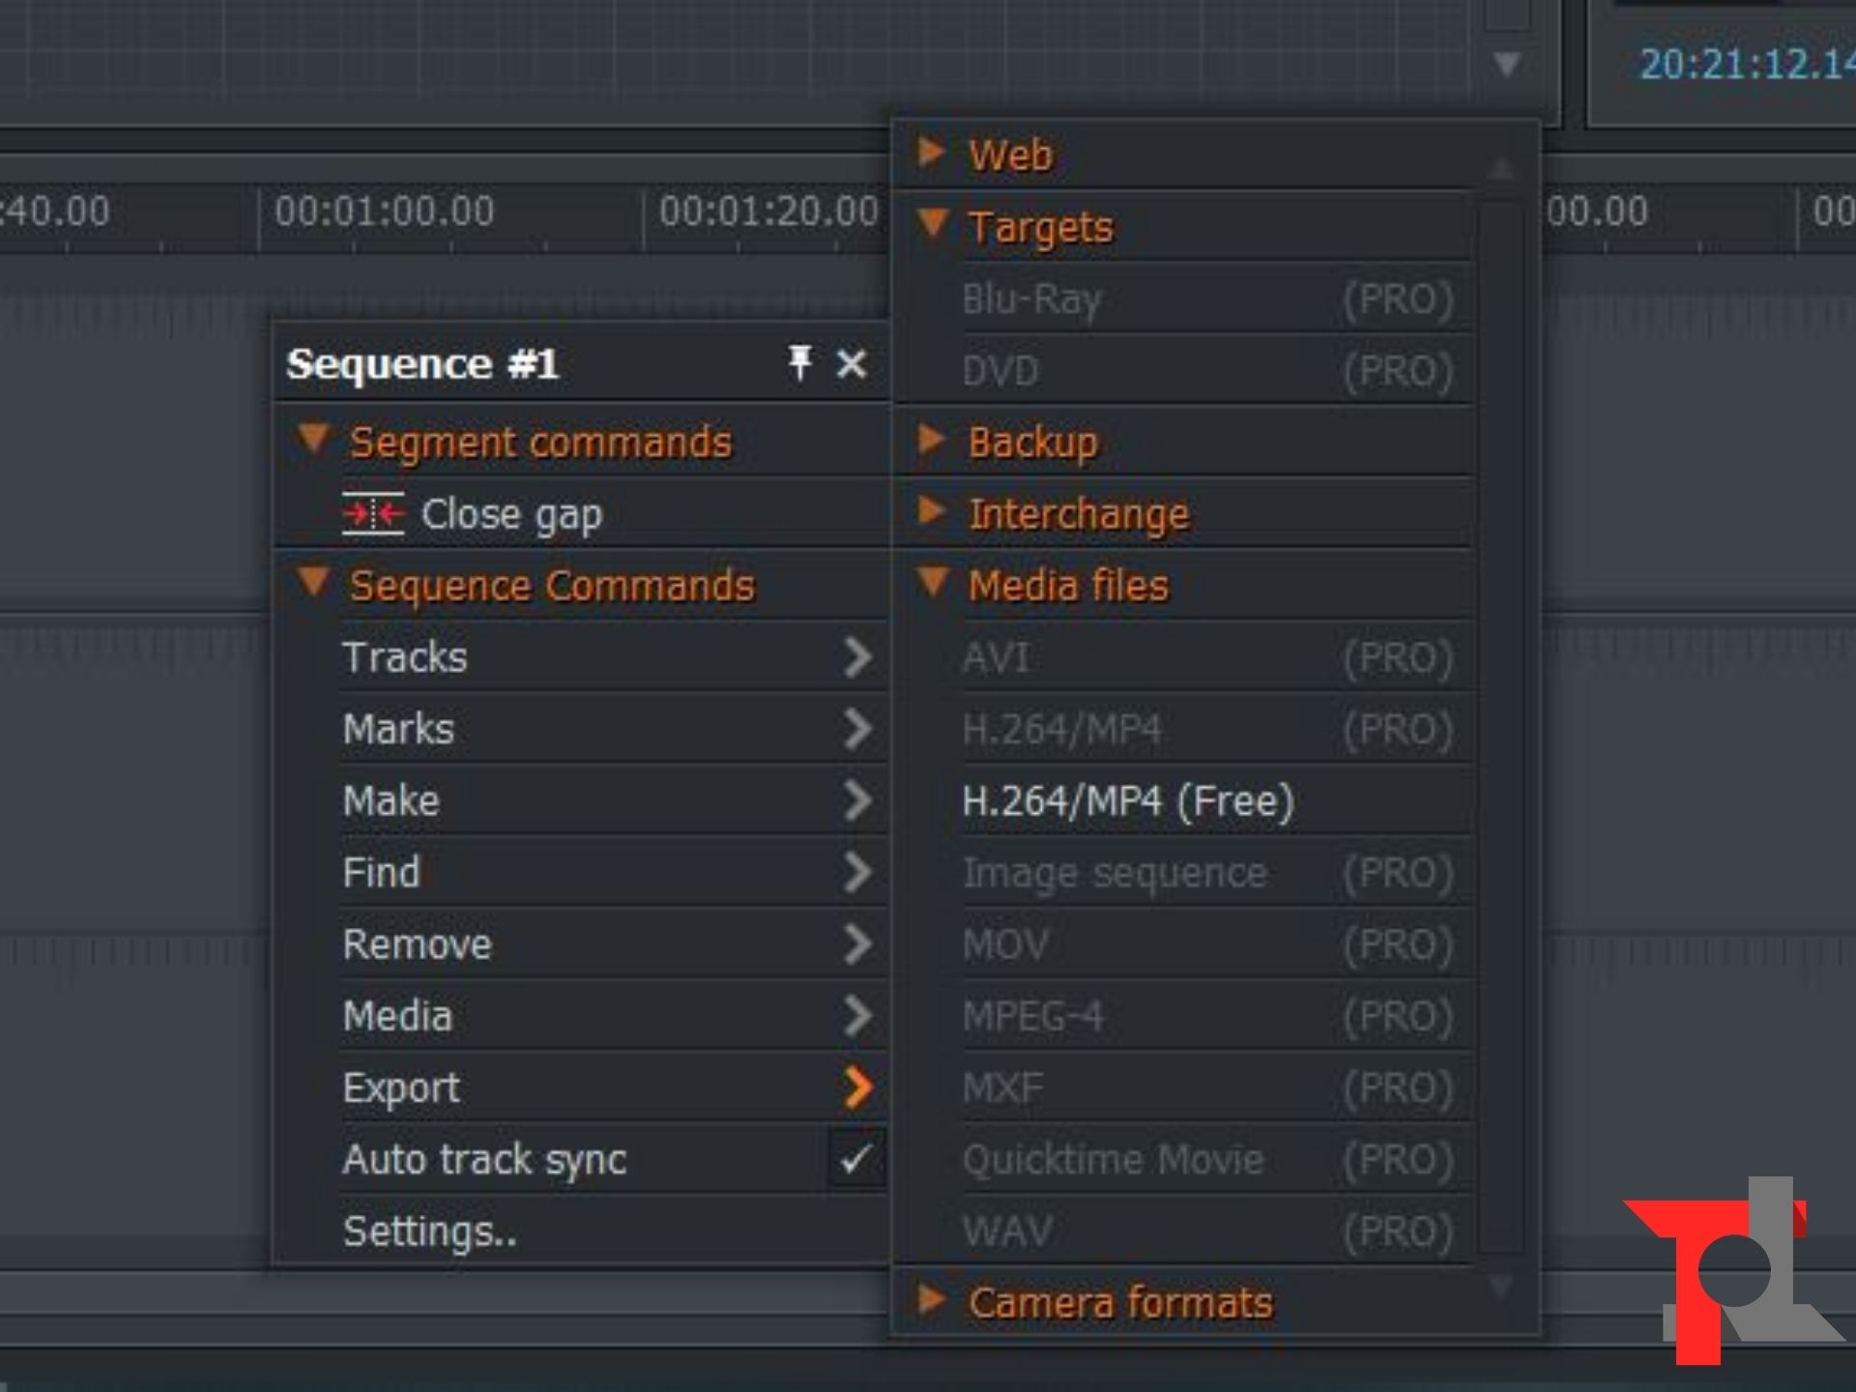Expand the Backup export group
This screenshot has width=1856, height=1392.
coord(931,440)
